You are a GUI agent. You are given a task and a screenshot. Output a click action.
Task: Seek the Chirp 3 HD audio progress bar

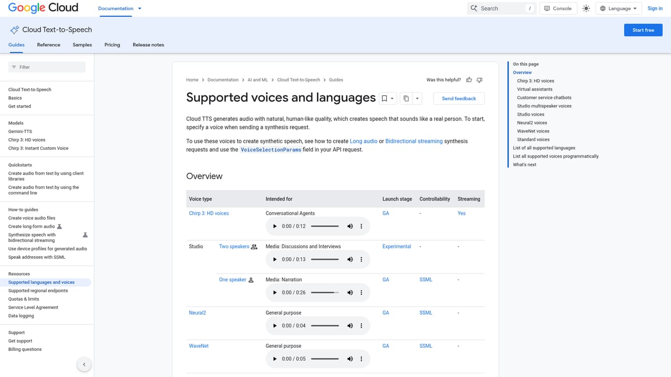(325, 226)
